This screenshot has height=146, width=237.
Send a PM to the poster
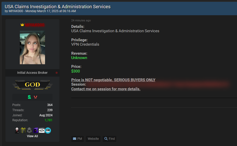tap(77, 139)
